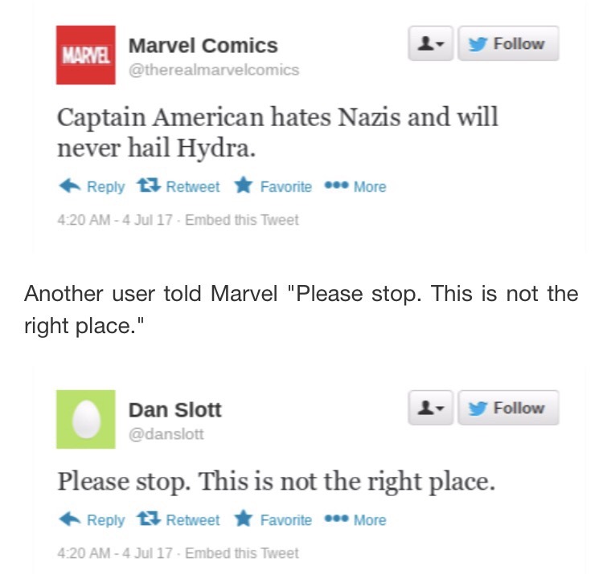Open Marvel Comics profile name link

(203, 46)
